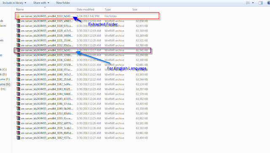The width and height of the screenshot is (270, 153).
Task: Select file name en-server_kb2434455_amd64_1046_57cba
Action: click(x=47, y=104)
